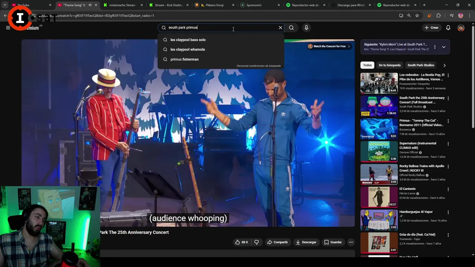
Task: Close the Sponsormii tab
Action: [x=279, y=5]
